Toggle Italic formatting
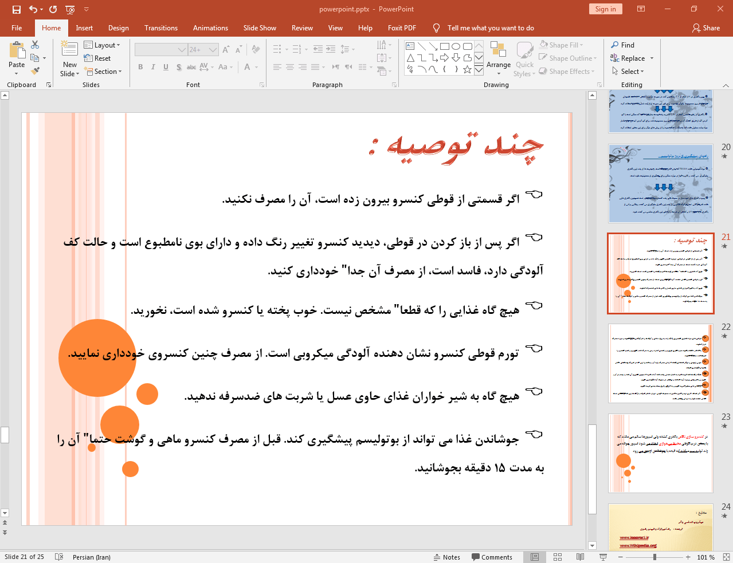The image size is (733, 563). point(153,67)
